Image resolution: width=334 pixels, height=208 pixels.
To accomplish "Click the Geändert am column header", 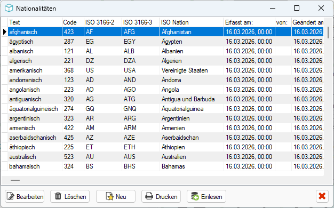I will (307, 22).
